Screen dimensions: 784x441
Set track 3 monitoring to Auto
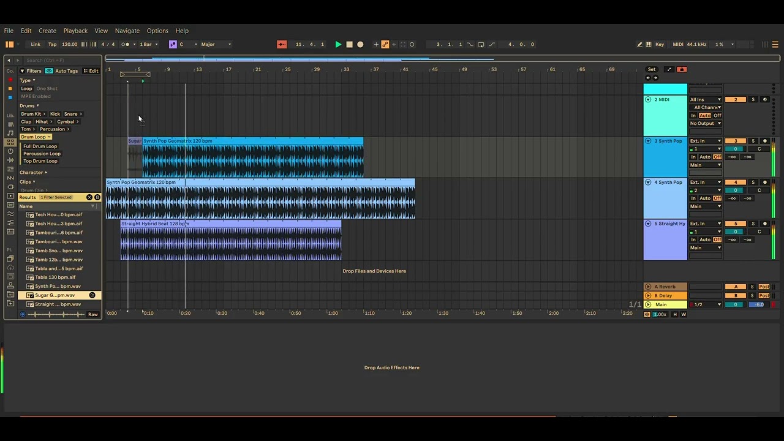click(706, 157)
